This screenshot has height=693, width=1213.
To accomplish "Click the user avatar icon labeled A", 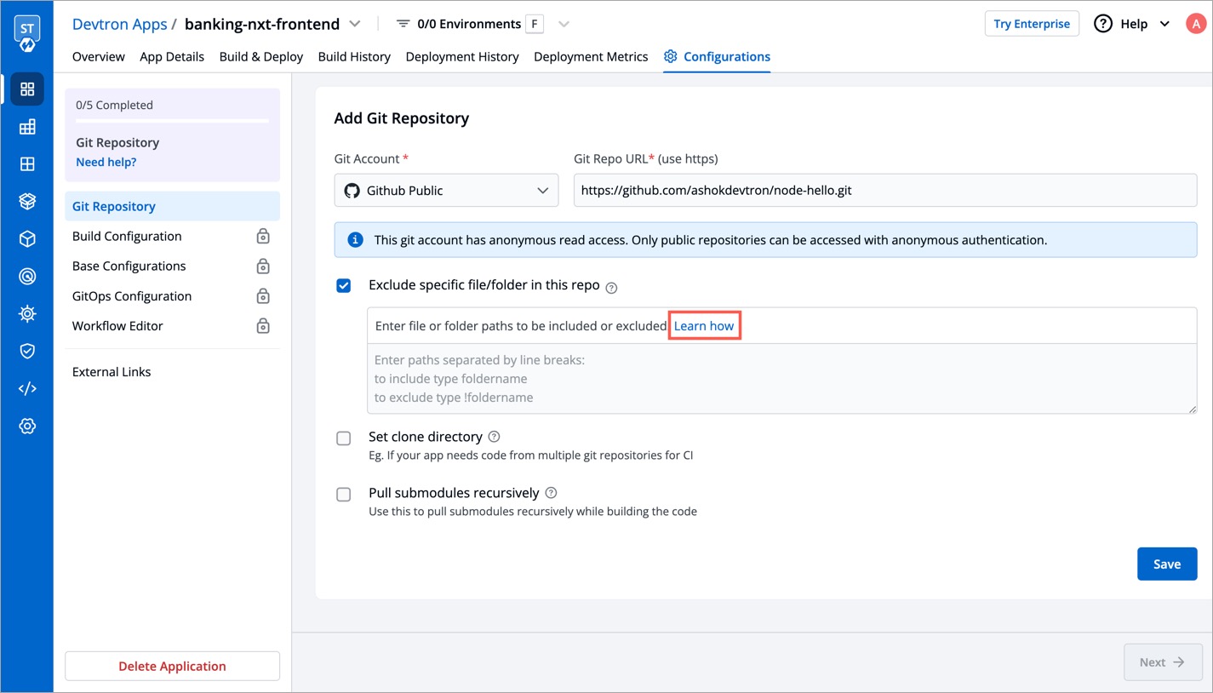I will click(x=1195, y=24).
